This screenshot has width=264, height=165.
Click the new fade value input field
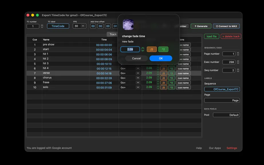coord(130,49)
